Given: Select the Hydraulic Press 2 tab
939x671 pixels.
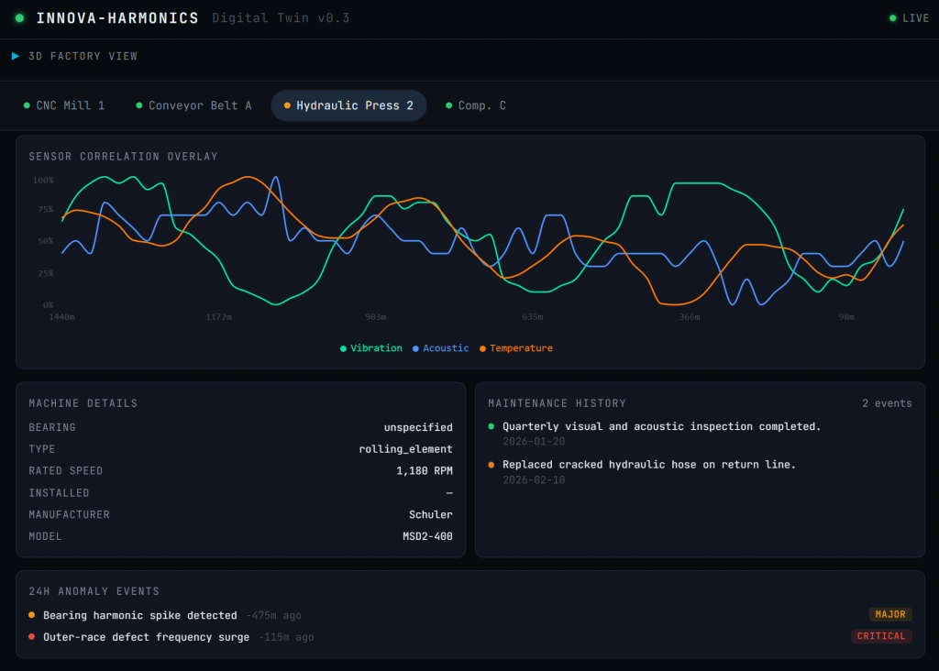Looking at the screenshot, I should point(348,105).
